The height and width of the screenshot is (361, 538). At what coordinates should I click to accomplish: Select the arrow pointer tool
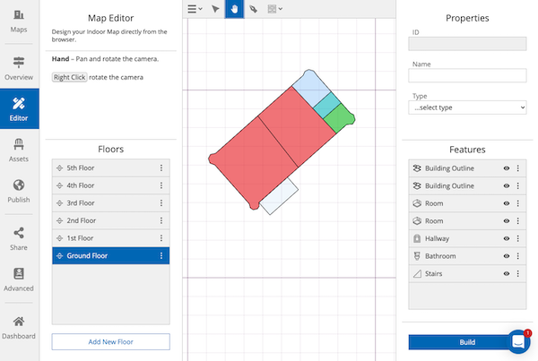click(x=215, y=9)
